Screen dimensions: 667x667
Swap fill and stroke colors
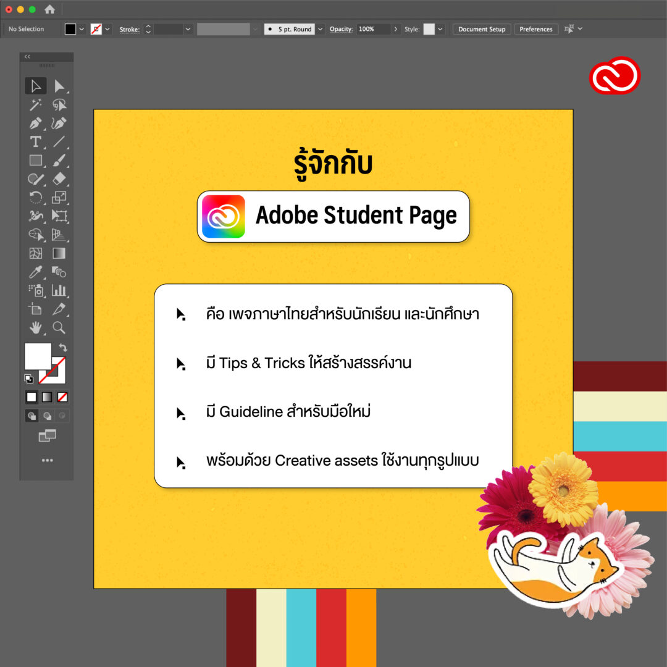(x=62, y=348)
